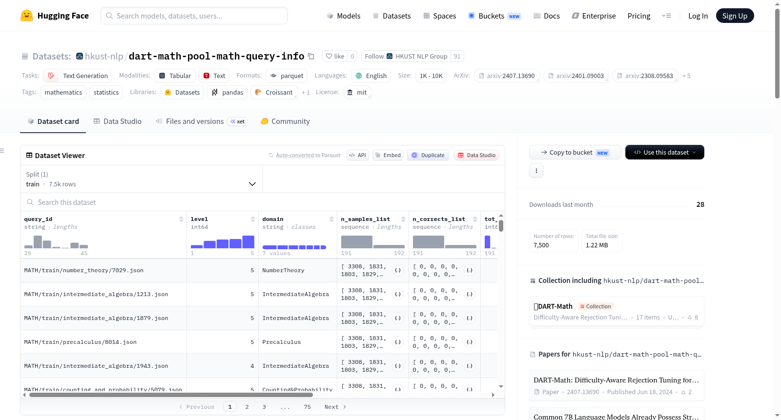
Task: Expand JSON of n_corrects_list in number_theory/7029 row
Action: 470,270
